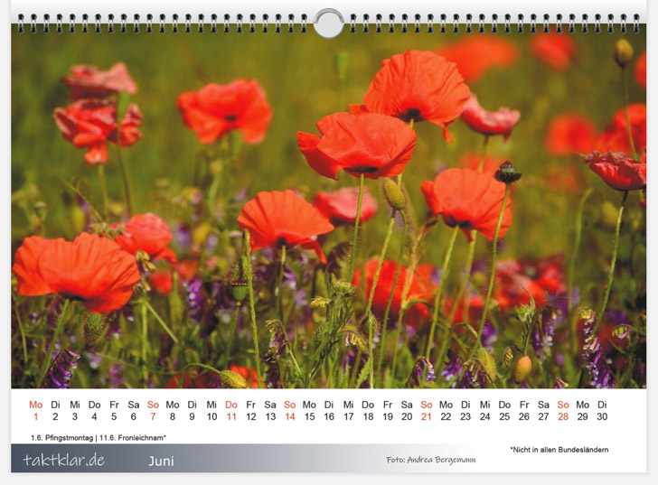Select day 9 under Di
Image resolution: width=658 pixels, height=485 pixels.
coord(192,416)
